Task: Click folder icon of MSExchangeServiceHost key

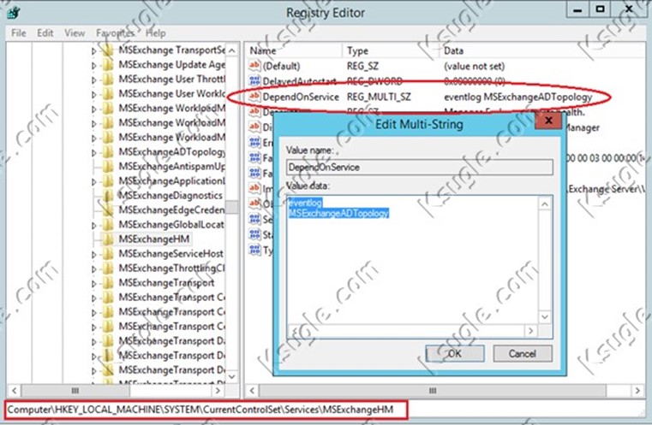Action: point(108,254)
